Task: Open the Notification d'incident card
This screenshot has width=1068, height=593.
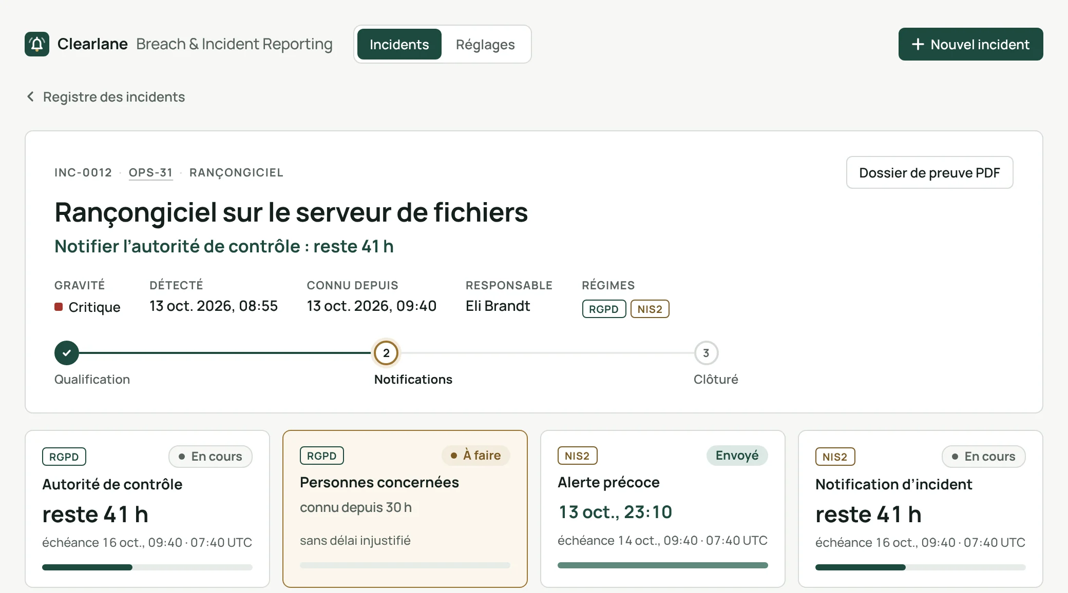Action: [921, 509]
